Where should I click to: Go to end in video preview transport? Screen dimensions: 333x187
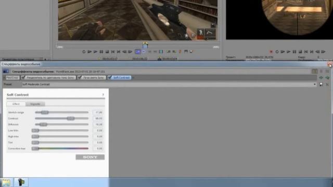pos(312,51)
